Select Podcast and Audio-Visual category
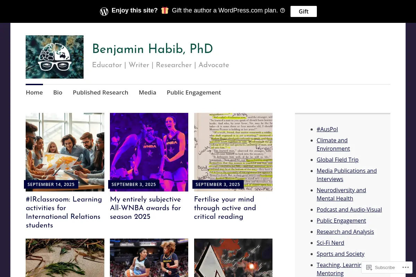This screenshot has width=416, height=277. click(349, 209)
